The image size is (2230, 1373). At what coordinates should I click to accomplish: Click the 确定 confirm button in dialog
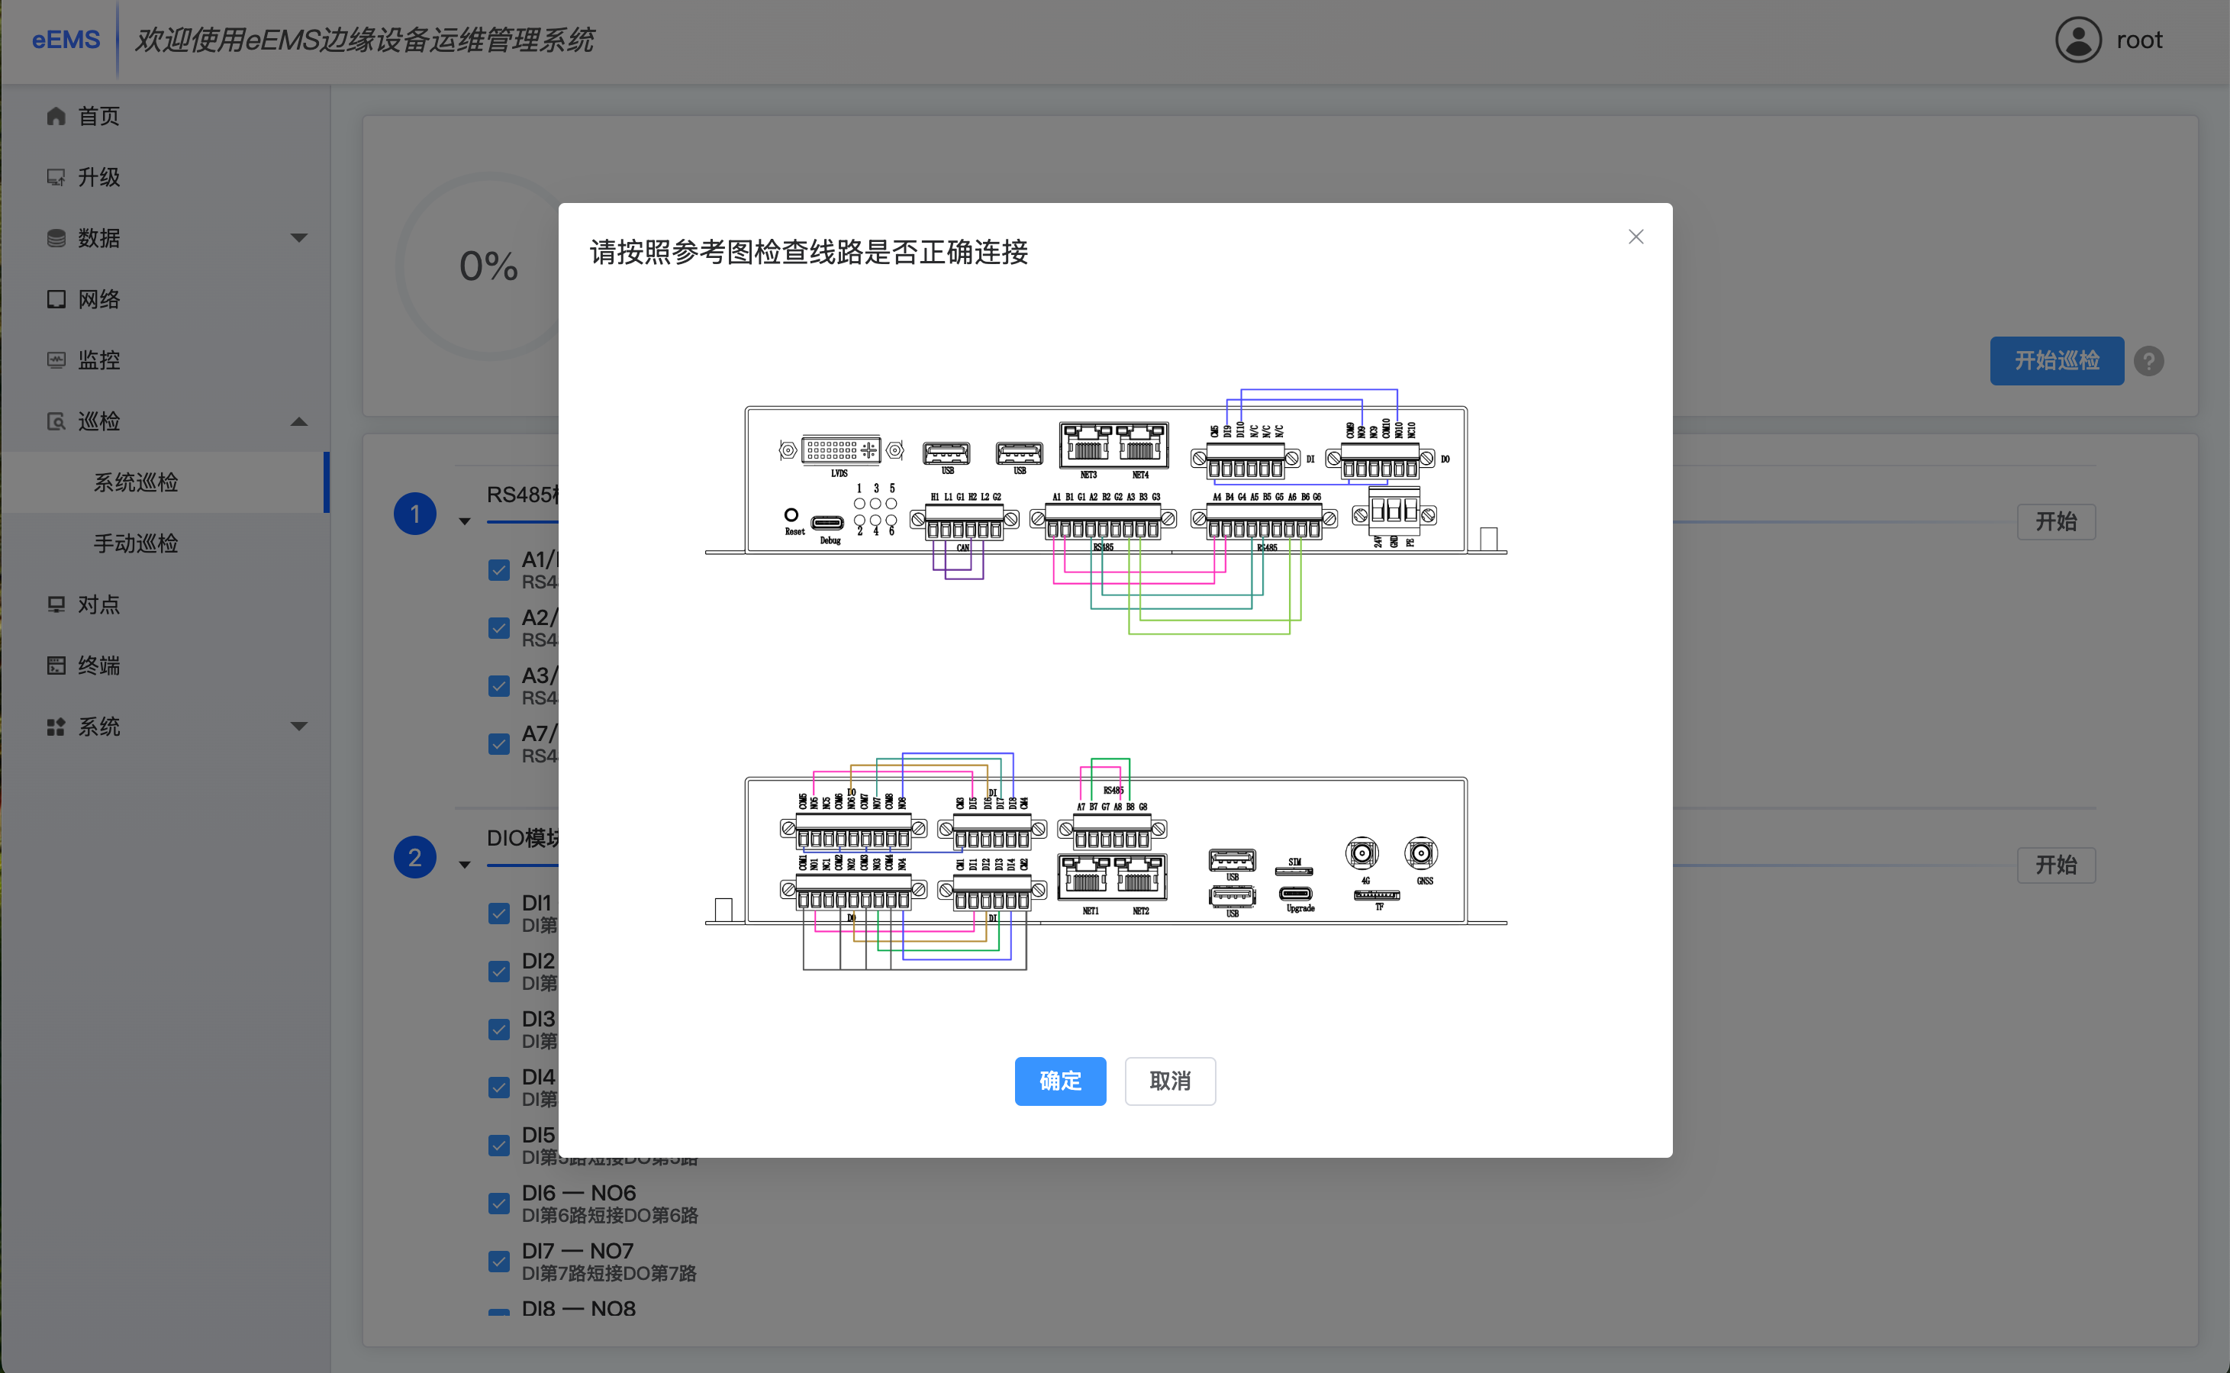pyautogui.click(x=1059, y=1081)
